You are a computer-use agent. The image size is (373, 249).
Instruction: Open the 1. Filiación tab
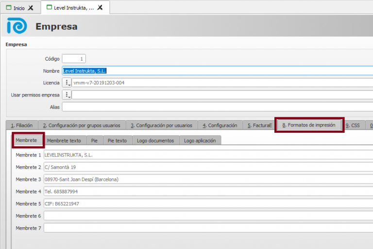(21, 125)
